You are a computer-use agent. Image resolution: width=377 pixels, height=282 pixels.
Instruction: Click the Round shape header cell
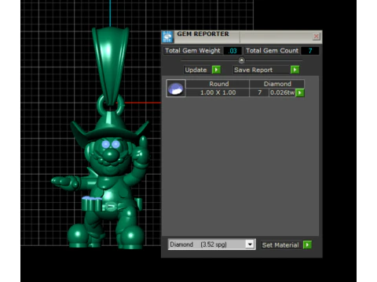pyautogui.click(x=218, y=84)
